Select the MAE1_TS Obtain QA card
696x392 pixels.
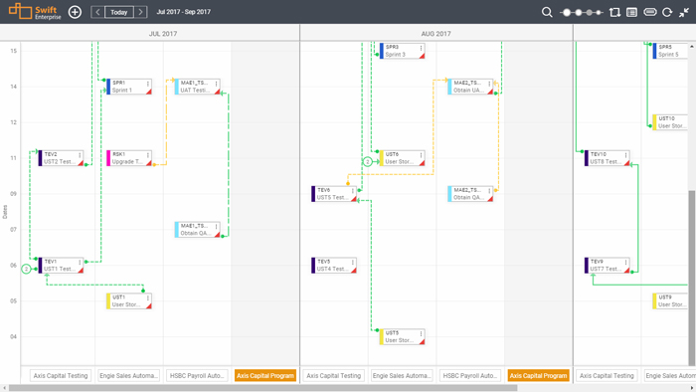(198, 230)
